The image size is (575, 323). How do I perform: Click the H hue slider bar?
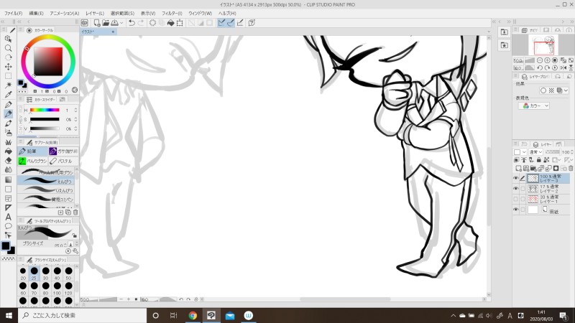click(45, 110)
